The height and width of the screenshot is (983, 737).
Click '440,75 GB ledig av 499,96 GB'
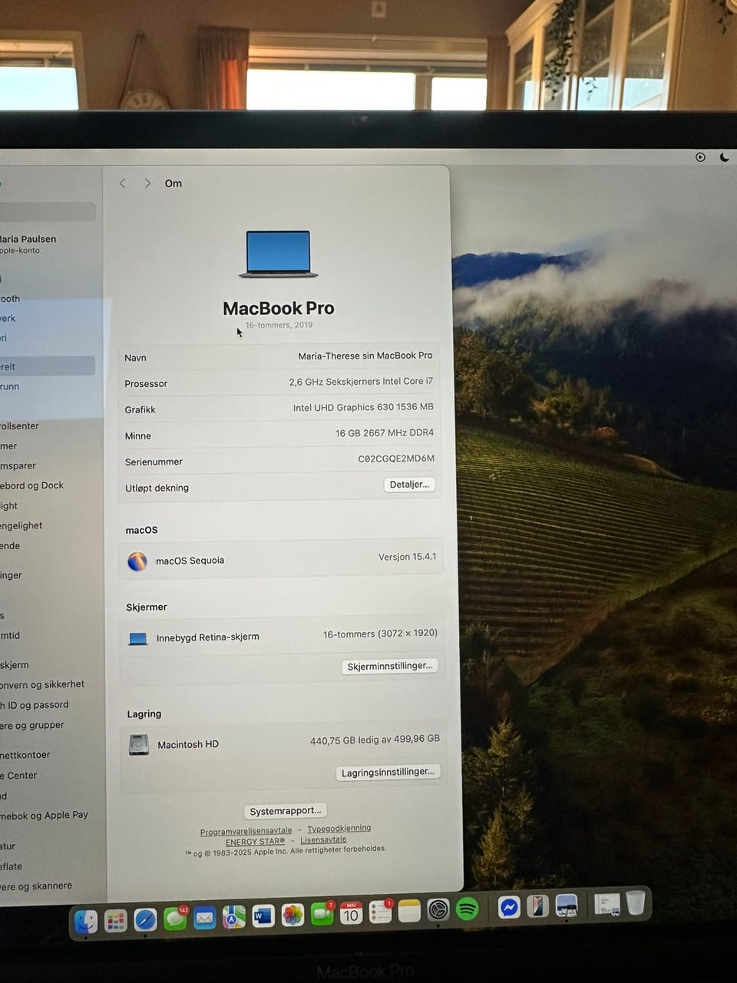click(x=375, y=740)
